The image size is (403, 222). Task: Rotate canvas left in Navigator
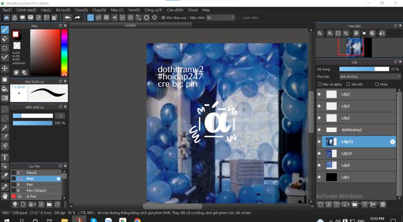pos(356,33)
